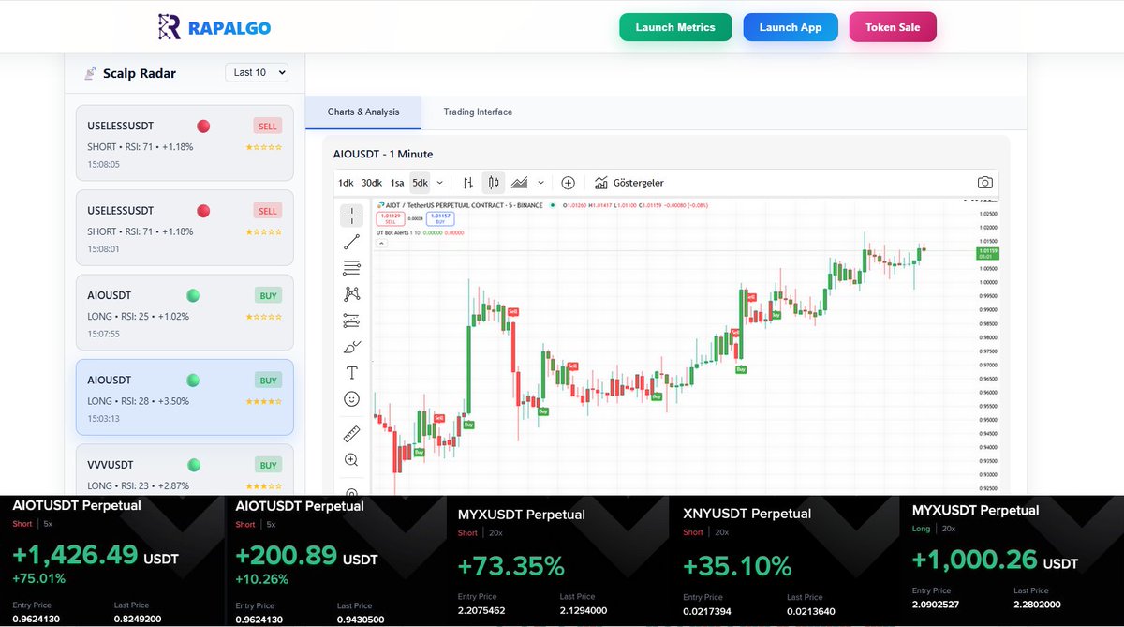1124x627 pixels.
Task: Click the current price label 1.01159 on axis
Action: (987, 253)
